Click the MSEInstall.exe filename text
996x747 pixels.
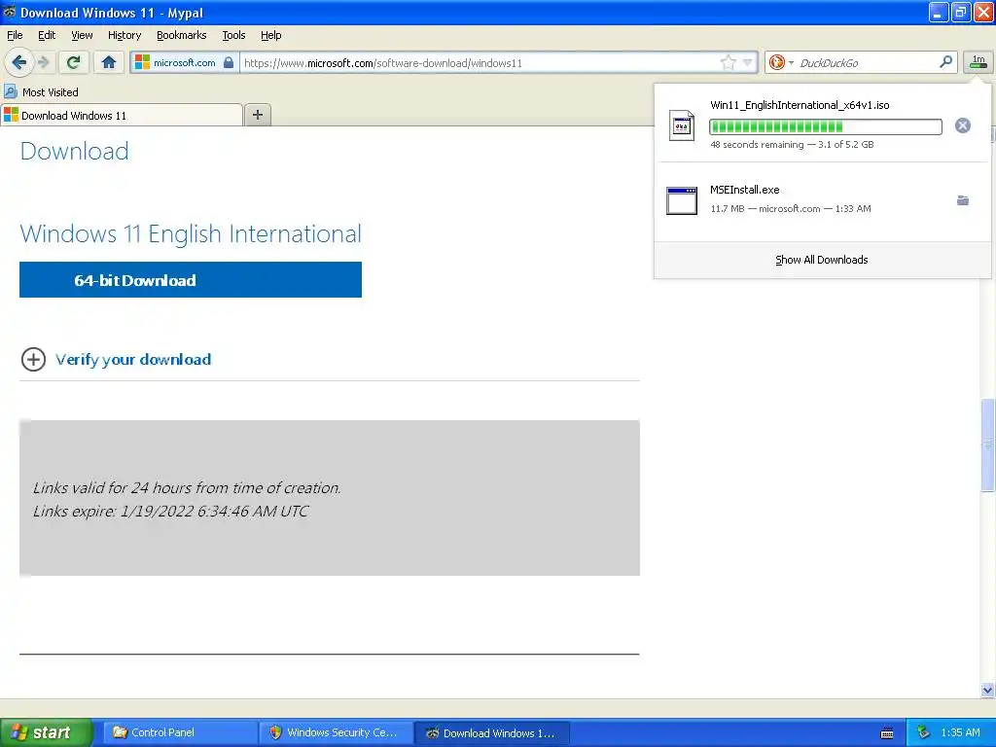pyautogui.click(x=744, y=190)
